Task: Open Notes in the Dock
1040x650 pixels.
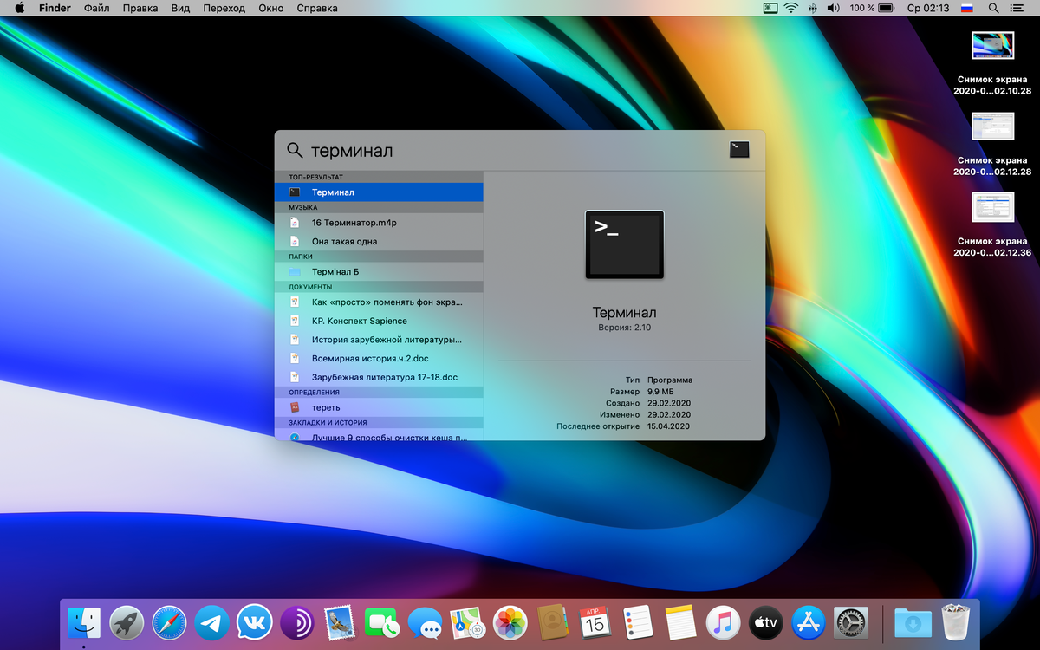Action: pos(680,622)
